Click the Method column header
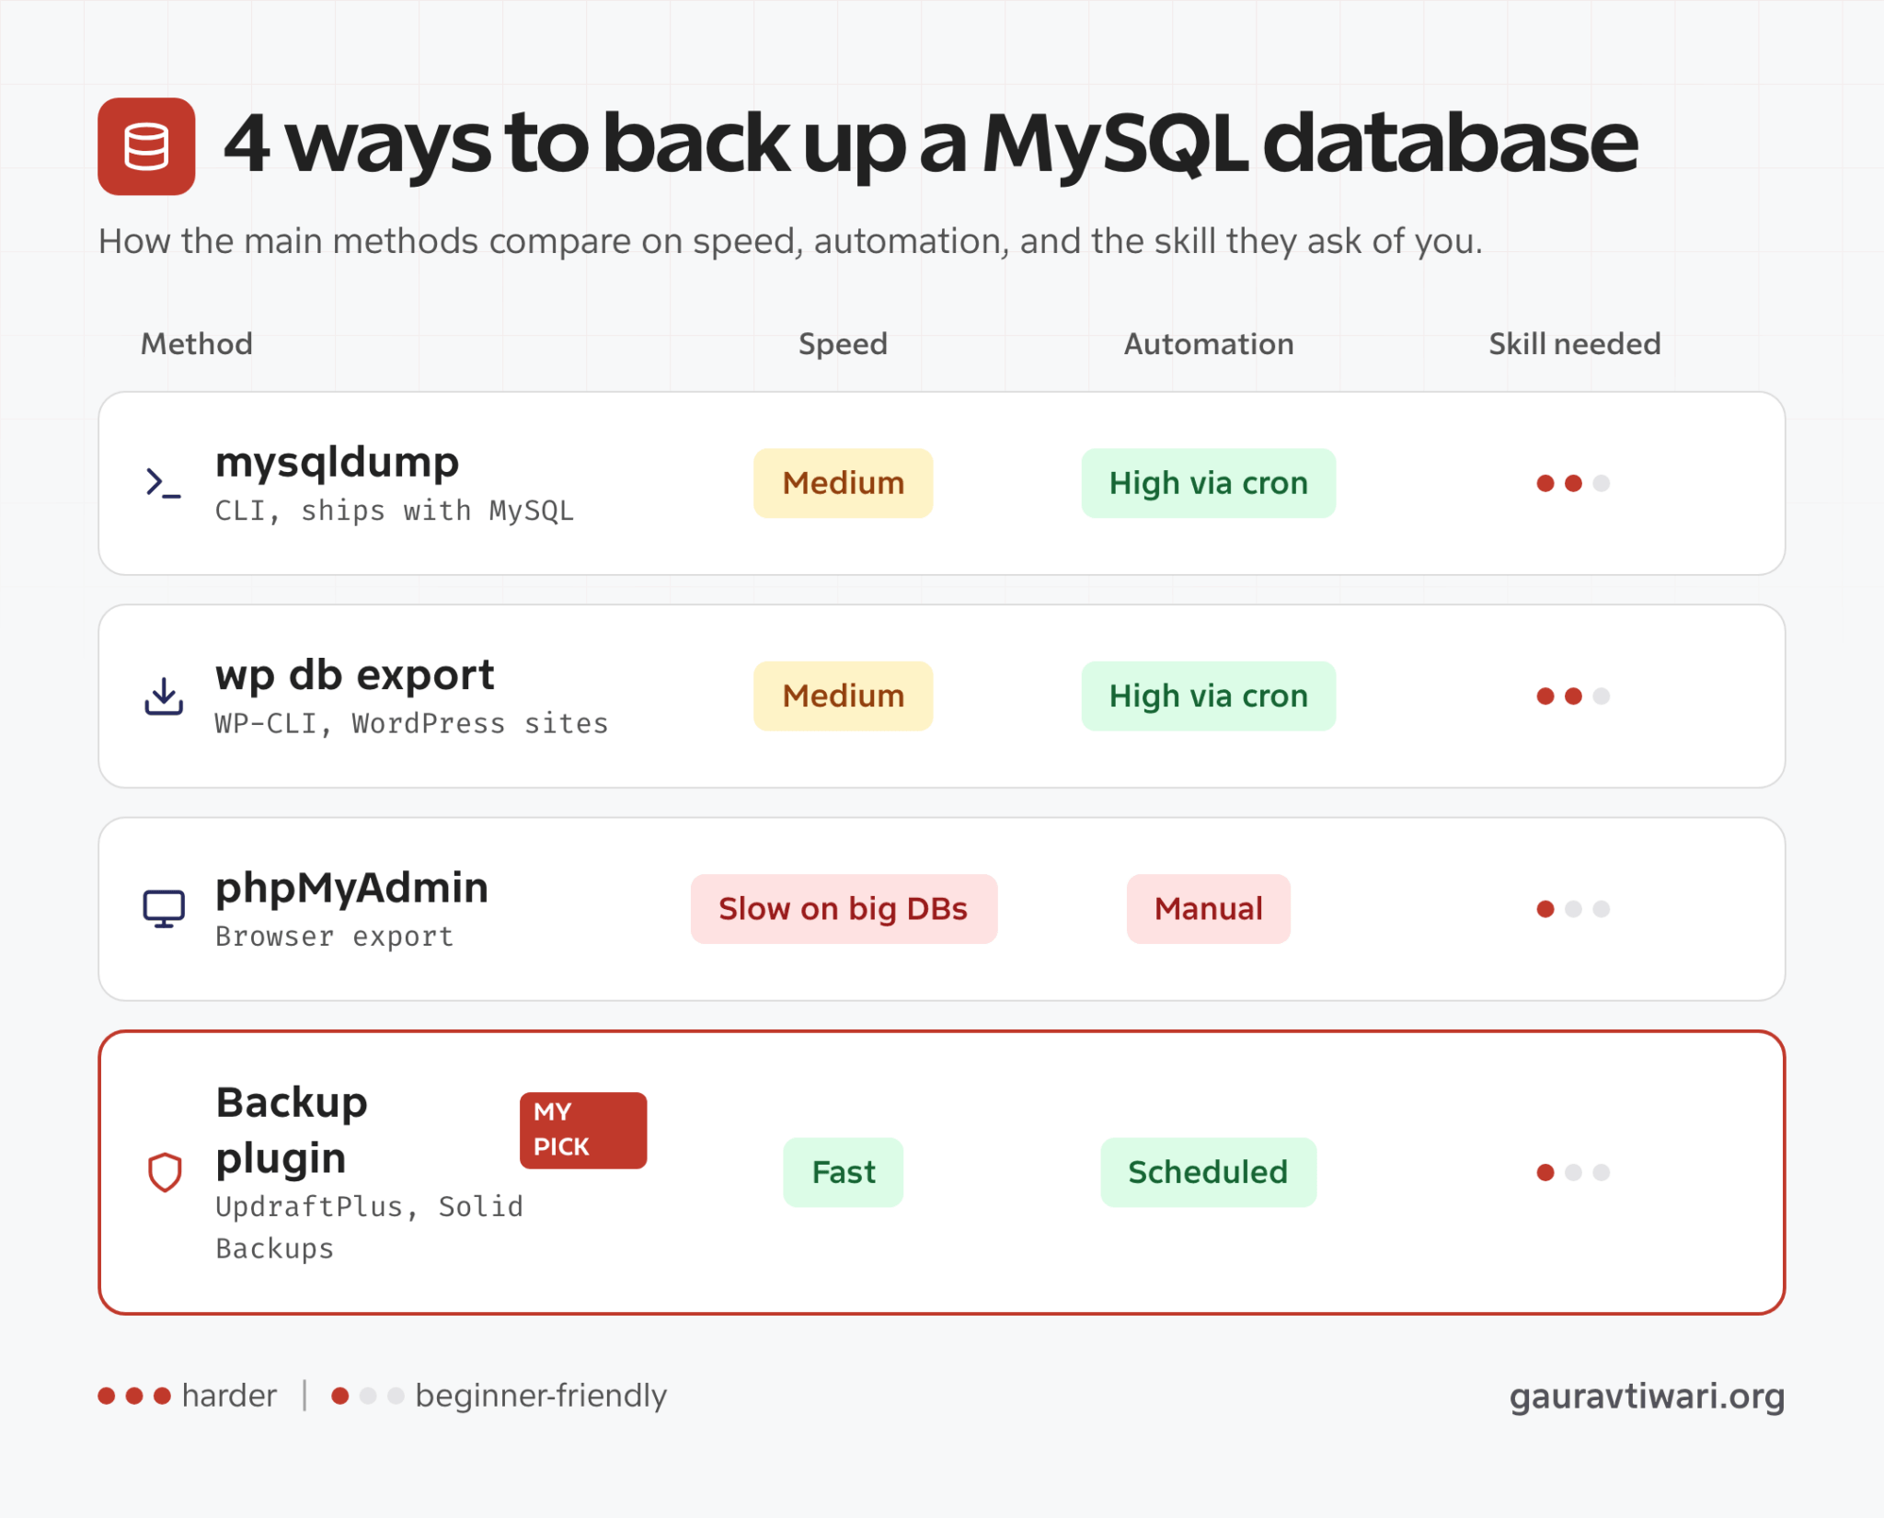1884x1518 pixels. click(x=197, y=344)
